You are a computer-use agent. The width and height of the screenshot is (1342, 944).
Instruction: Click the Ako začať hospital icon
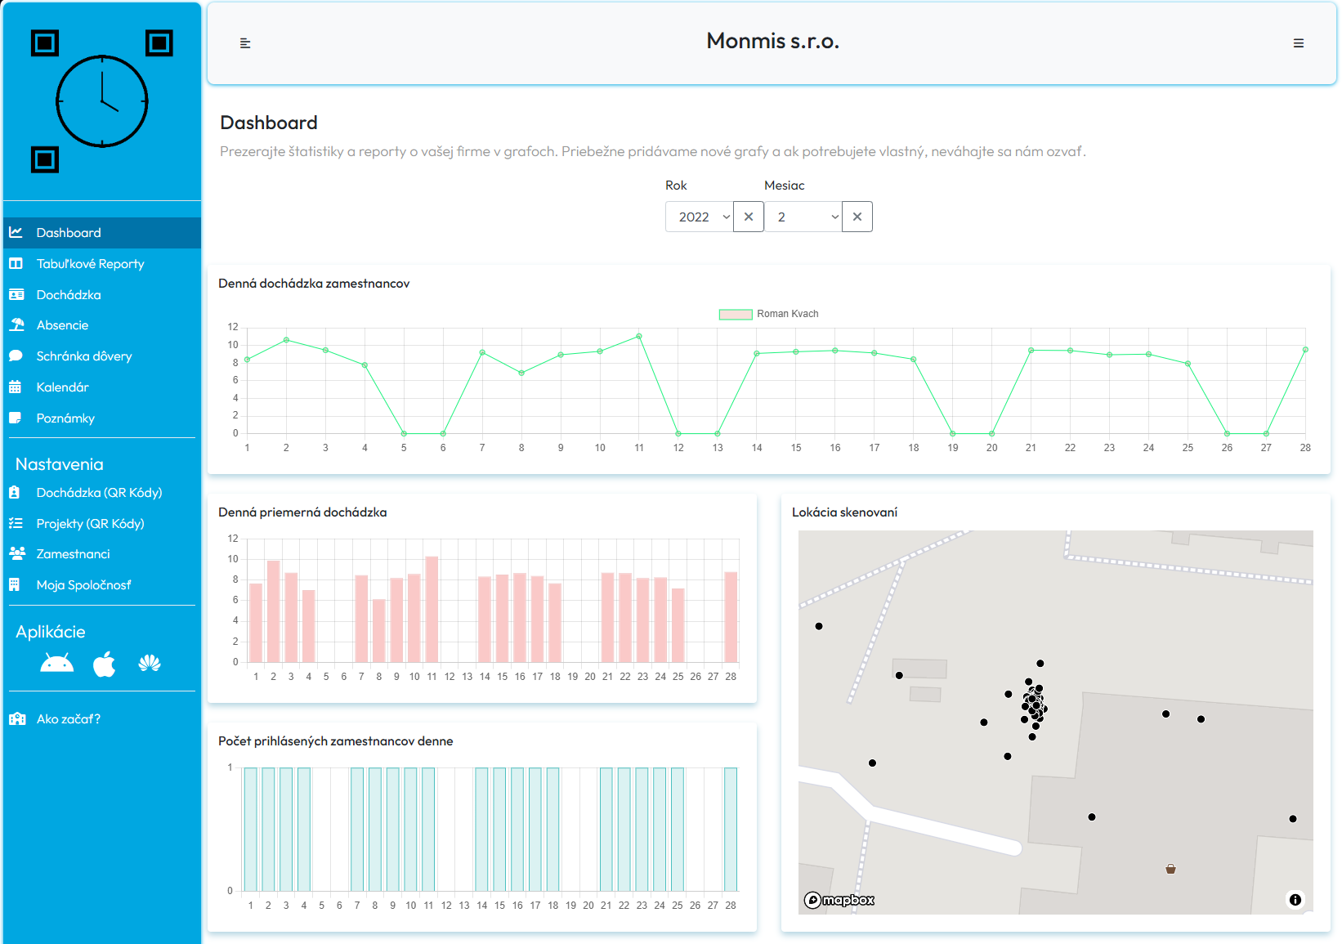pos(17,719)
